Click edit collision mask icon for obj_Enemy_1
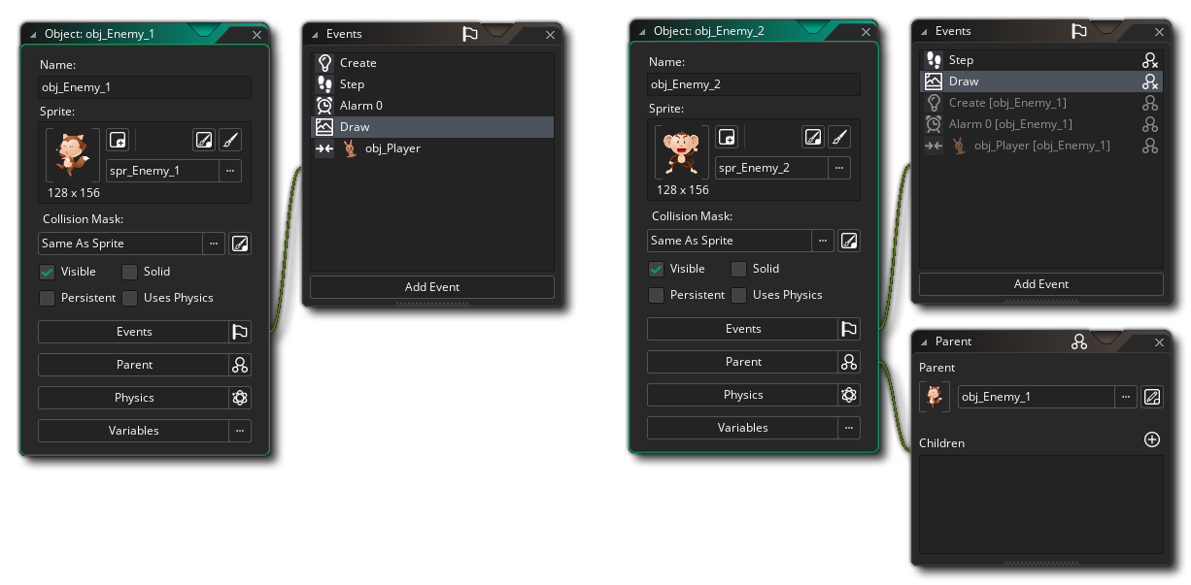 240,244
